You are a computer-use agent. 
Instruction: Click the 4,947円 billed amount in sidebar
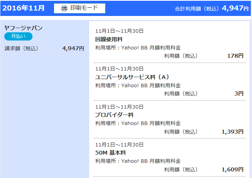[73, 49]
